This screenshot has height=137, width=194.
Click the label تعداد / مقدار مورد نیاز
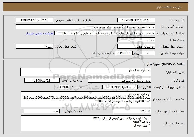170,111
